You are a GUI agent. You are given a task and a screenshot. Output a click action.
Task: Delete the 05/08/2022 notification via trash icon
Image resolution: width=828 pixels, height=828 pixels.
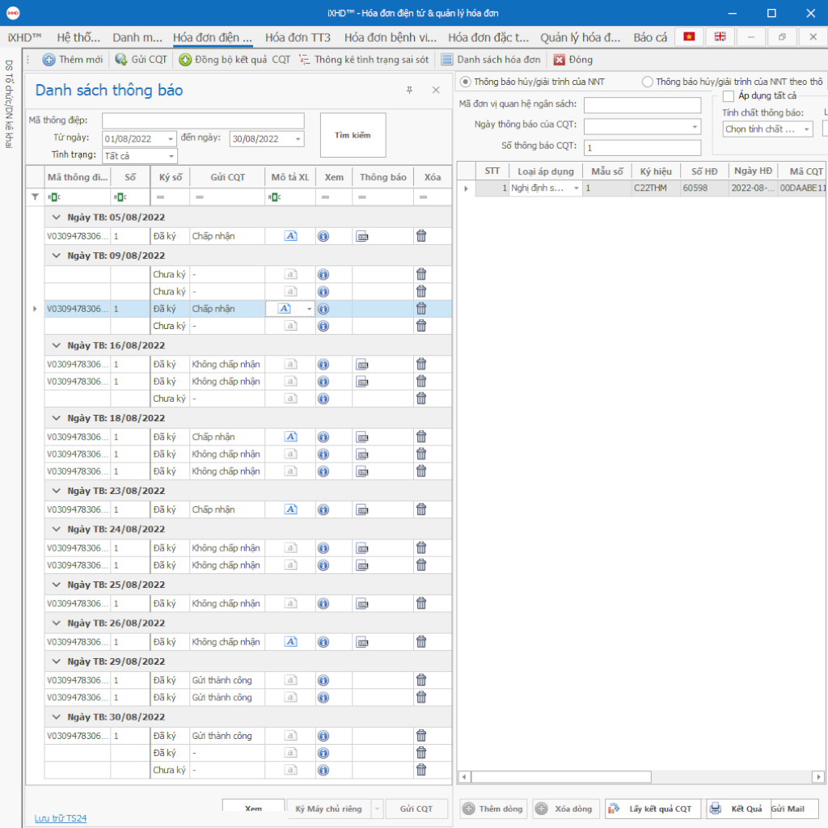(421, 236)
